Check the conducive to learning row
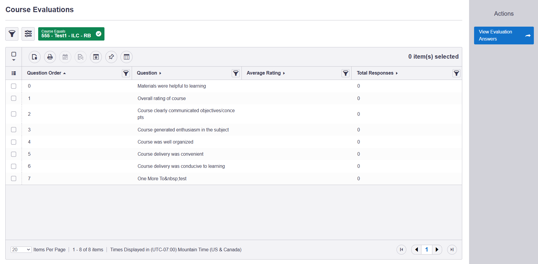 tap(14, 166)
